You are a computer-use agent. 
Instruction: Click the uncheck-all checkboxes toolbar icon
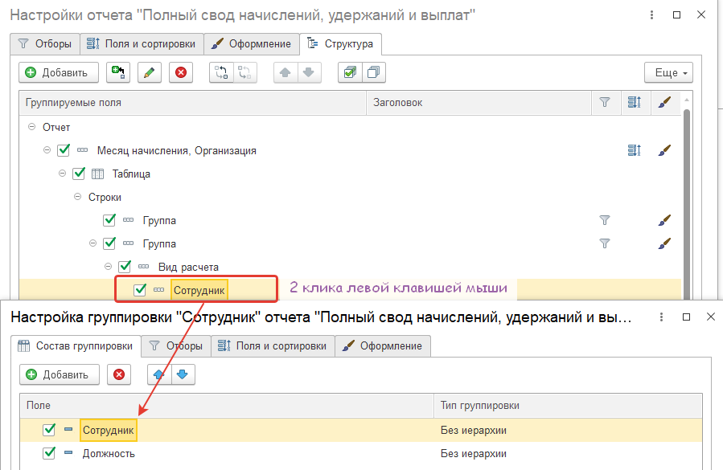pos(374,72)
